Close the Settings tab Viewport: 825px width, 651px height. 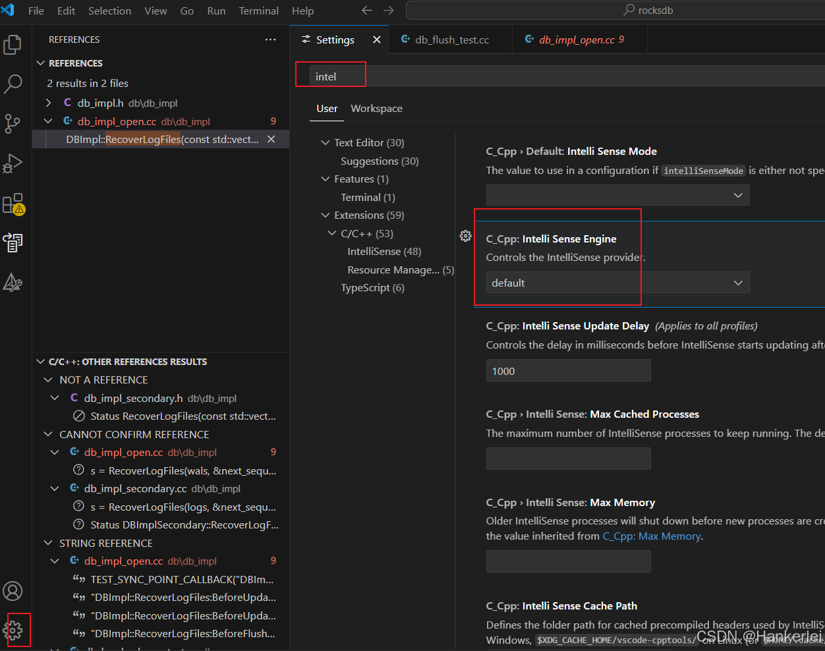pyautogui.click(x=377, y=40)
